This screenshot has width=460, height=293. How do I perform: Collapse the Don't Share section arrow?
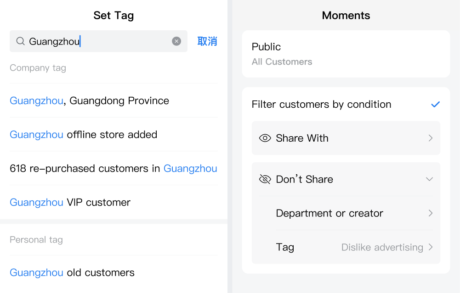pyautogui.click(x=430, y=179)
